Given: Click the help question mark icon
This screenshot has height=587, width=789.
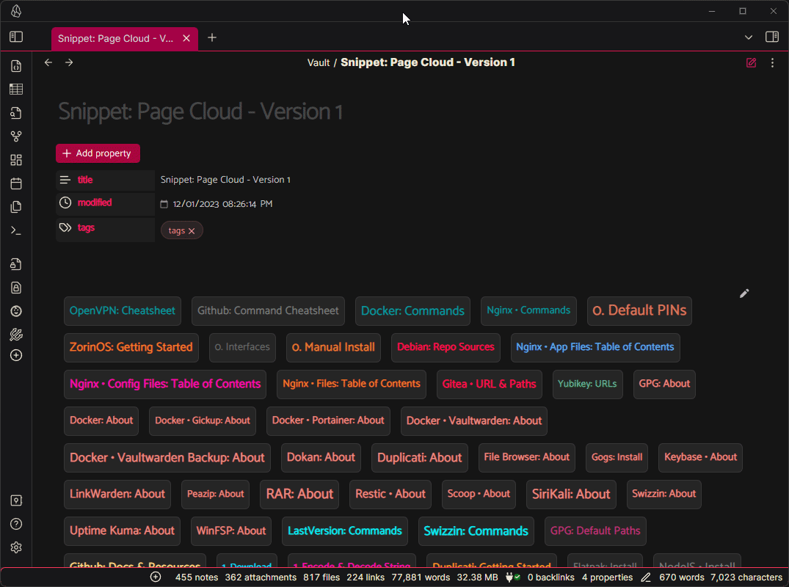Looking at the screenshot, I should coord(16,524).
